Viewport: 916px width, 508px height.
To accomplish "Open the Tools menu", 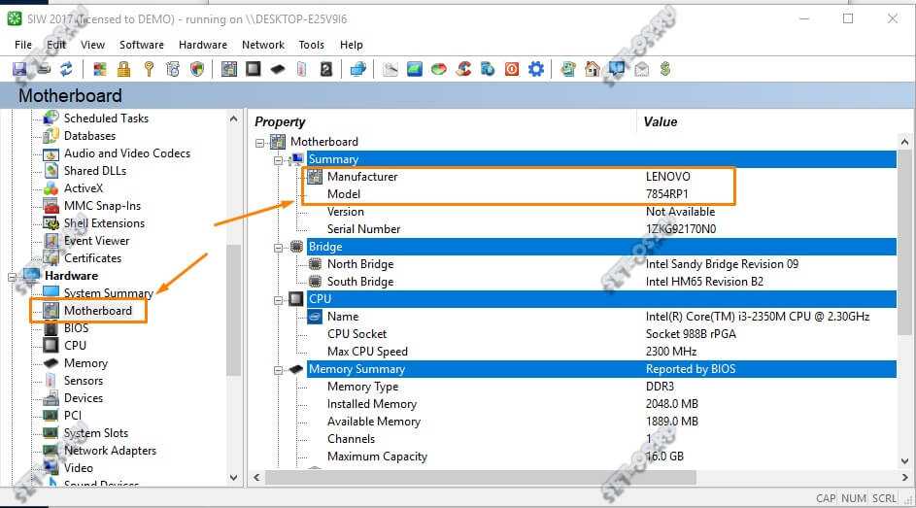I will pyautogui.click(x=311, y=45).
